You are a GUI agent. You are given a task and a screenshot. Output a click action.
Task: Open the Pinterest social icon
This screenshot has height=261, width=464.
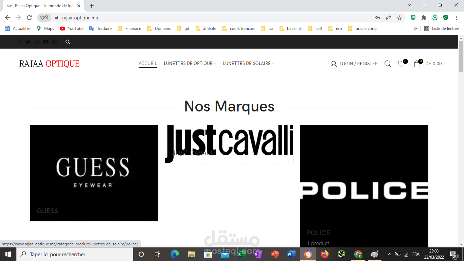tap(54, 42)
